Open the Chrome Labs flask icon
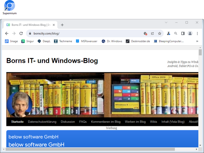Screen dimensions: 204x153 (x=169, y=33)
